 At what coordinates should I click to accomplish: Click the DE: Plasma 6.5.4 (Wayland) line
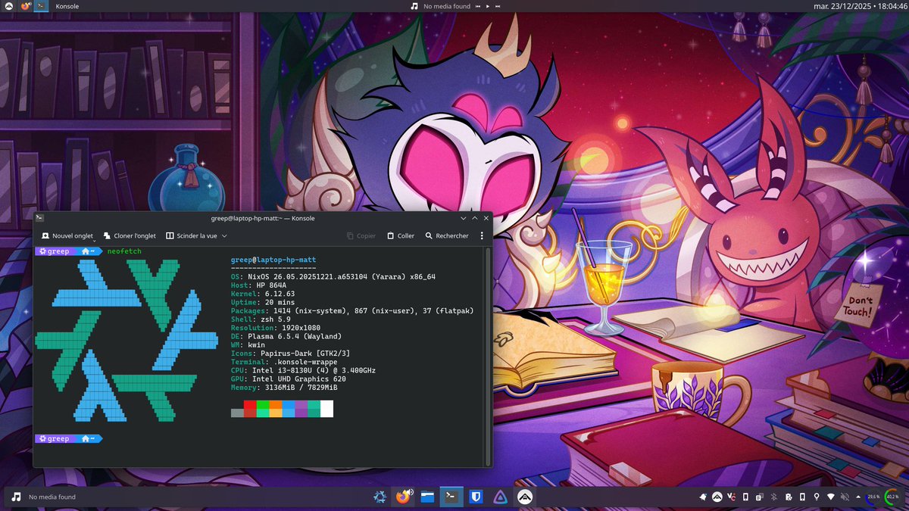[x=286, y=336]
